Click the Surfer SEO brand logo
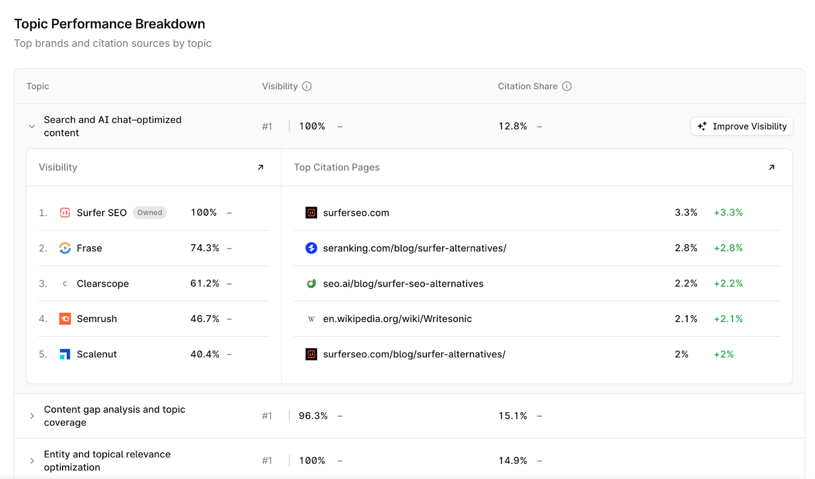Screen dimensions: 815x479 [65, 212]
